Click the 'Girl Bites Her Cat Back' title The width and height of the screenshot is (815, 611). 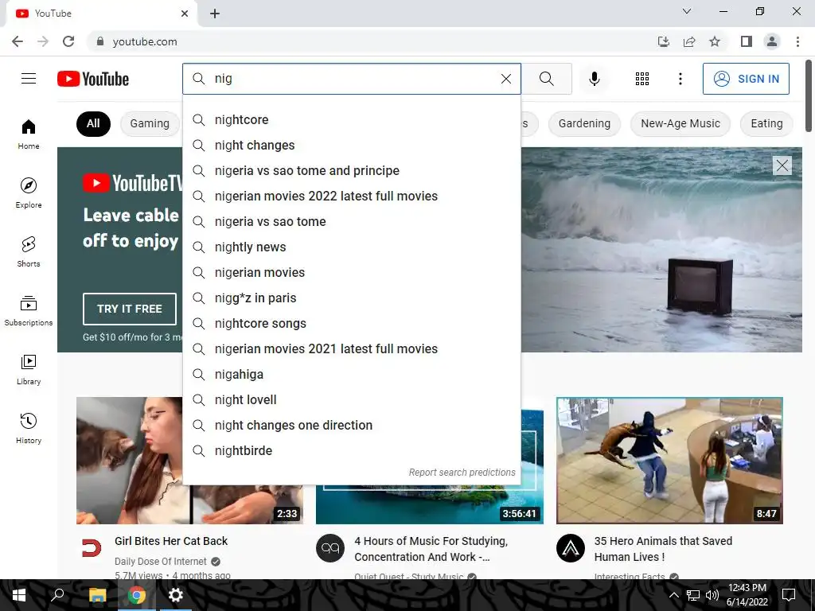(x=171, y=541)
